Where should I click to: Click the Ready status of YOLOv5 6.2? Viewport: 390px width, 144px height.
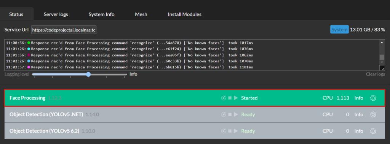(x=248, y=131)
